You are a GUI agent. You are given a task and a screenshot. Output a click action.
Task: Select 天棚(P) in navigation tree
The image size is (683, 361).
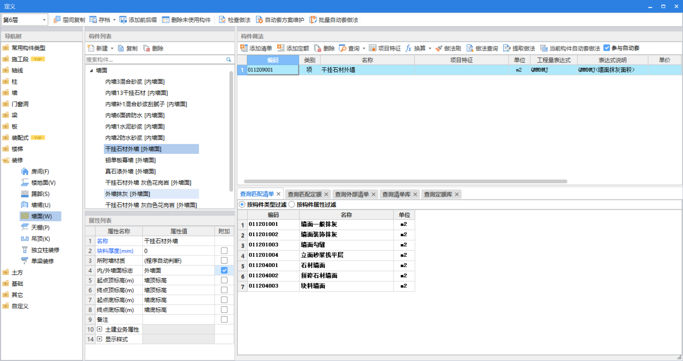[x=40, y=227]
